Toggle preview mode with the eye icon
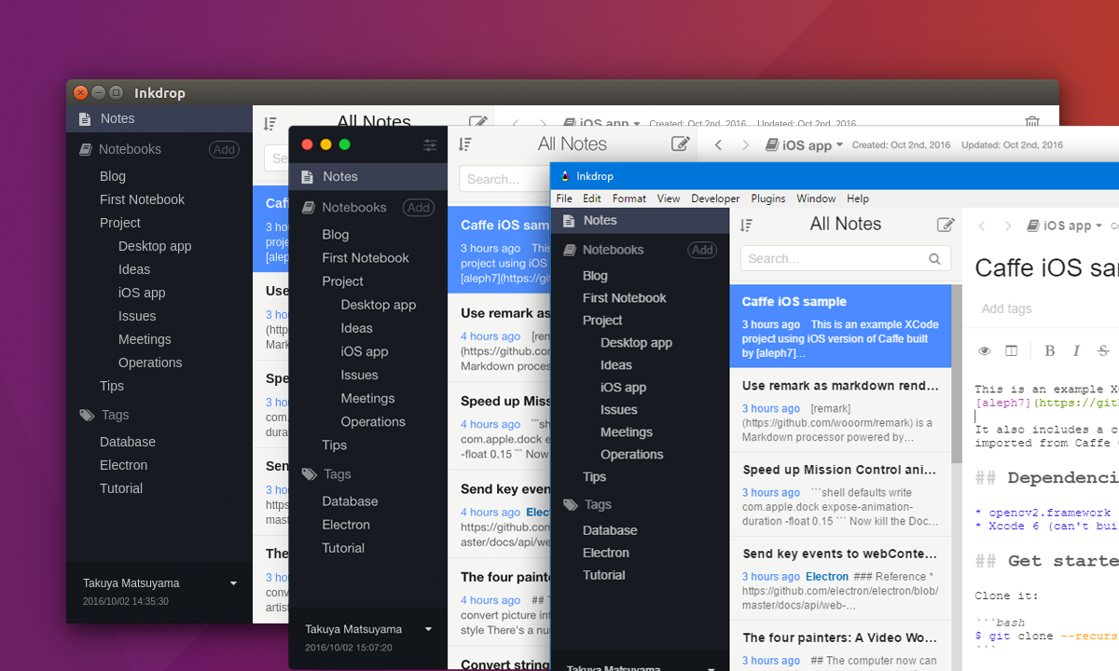Image resolution: width=1119 pixels, height=671 pixels. pyautogui.click(x=985, y=351)
